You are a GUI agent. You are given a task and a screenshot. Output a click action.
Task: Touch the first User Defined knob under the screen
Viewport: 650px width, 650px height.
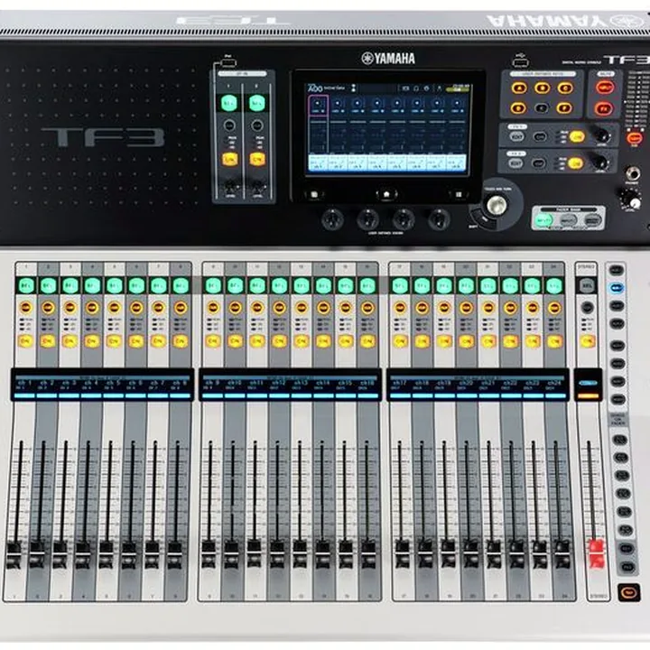(332, 218)
